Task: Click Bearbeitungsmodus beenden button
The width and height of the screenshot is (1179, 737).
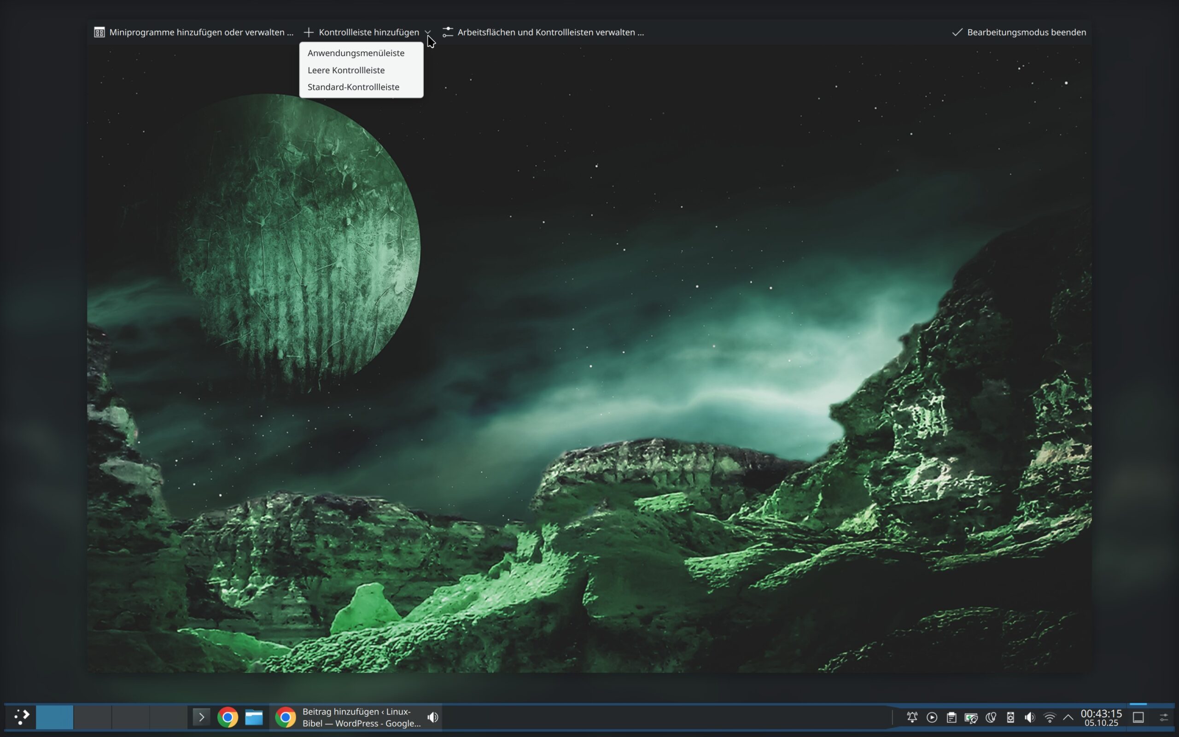Action: (1019, 32)
